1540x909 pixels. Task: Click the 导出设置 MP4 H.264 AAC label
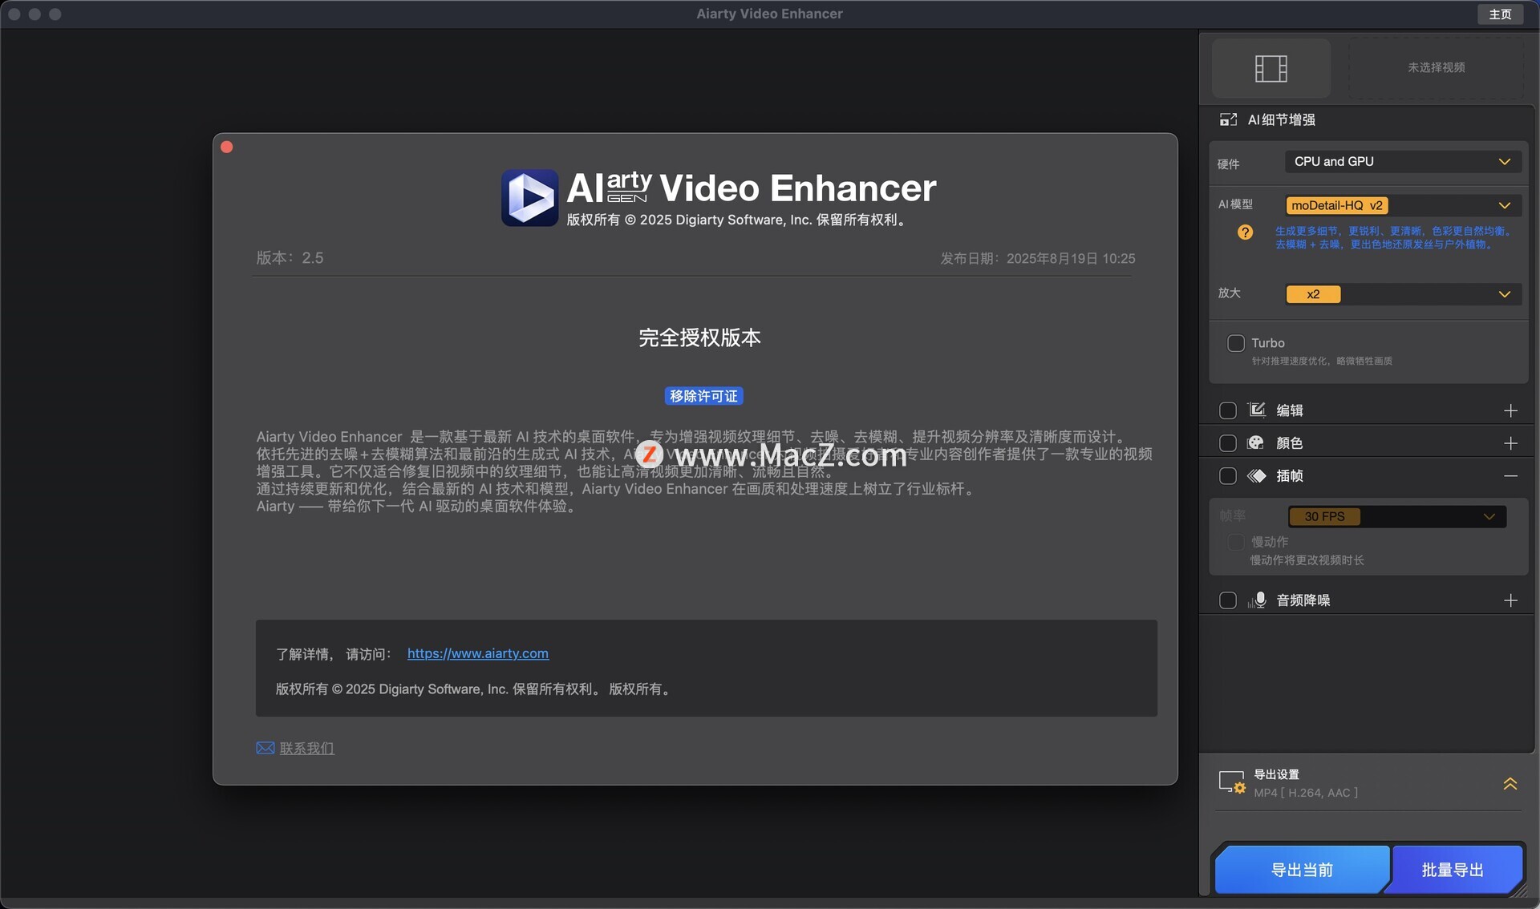pyautogui.click(x=1306, y=783)
